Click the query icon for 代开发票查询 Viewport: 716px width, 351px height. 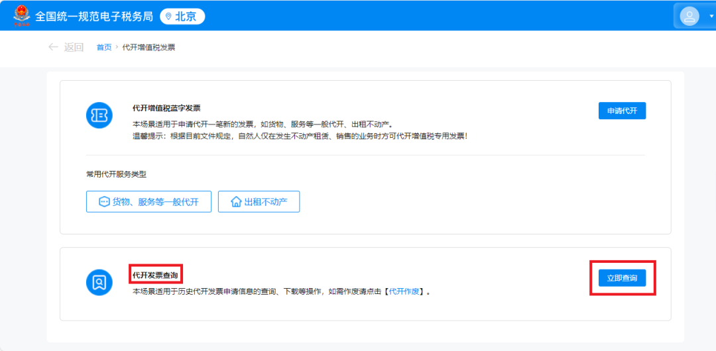click(x=99, y=283)
